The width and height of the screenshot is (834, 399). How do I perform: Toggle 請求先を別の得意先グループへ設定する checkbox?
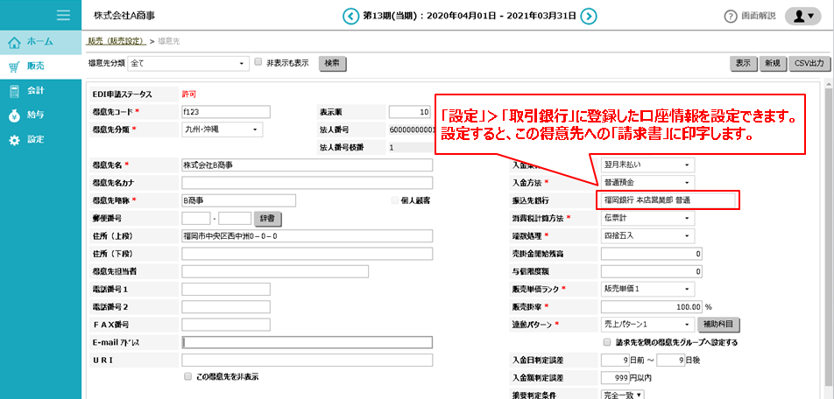pyautogui.click(x=607, y=342)
